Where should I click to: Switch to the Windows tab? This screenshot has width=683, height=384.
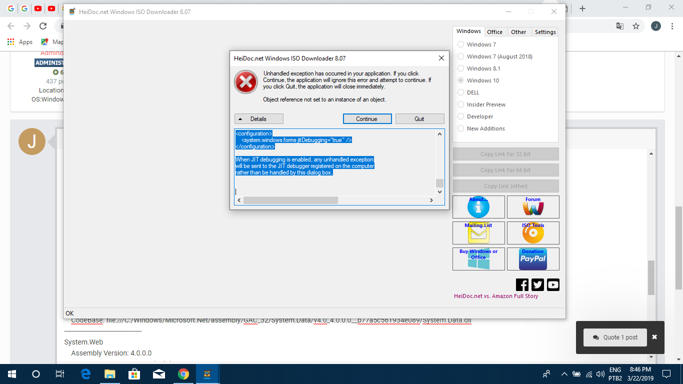[x=468, y=31]
